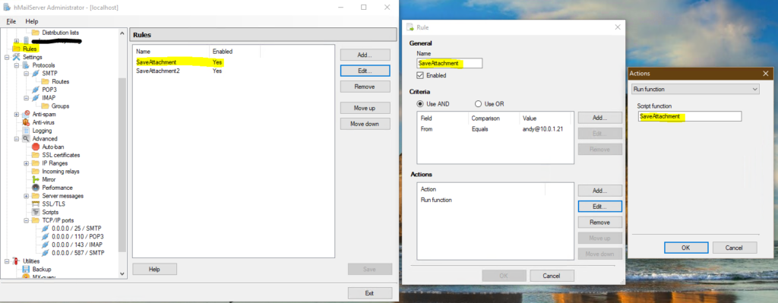
Task: Click the Mirror icon in Advanced
Action: 35,179
